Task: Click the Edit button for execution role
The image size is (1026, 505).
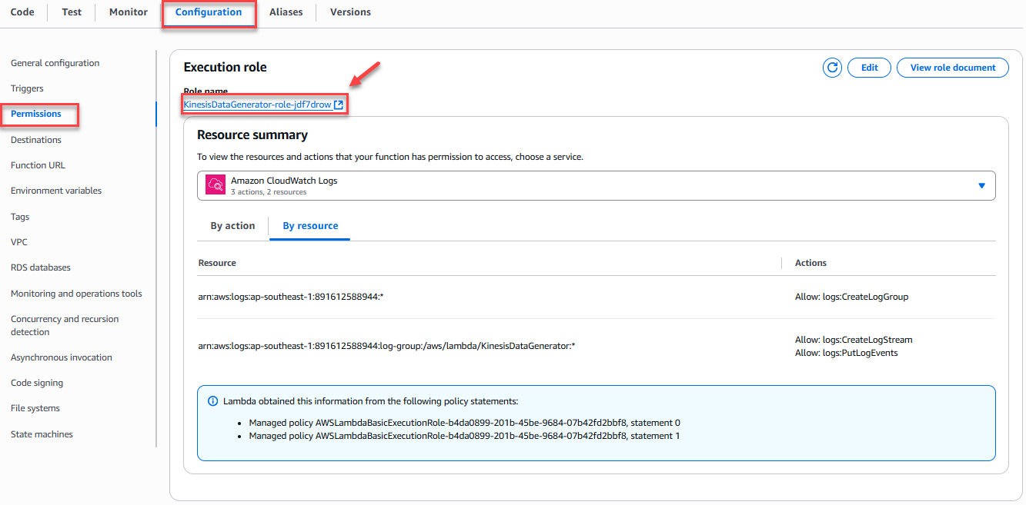Action: coord(869,68)
